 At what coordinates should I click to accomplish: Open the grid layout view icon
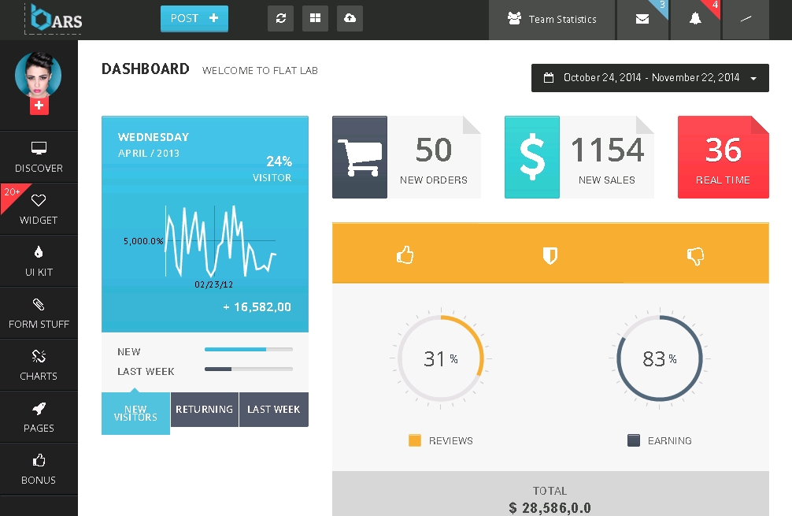(x=315, y=19)
